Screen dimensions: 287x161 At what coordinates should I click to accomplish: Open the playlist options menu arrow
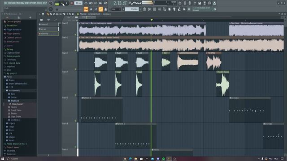coord(40,14)
